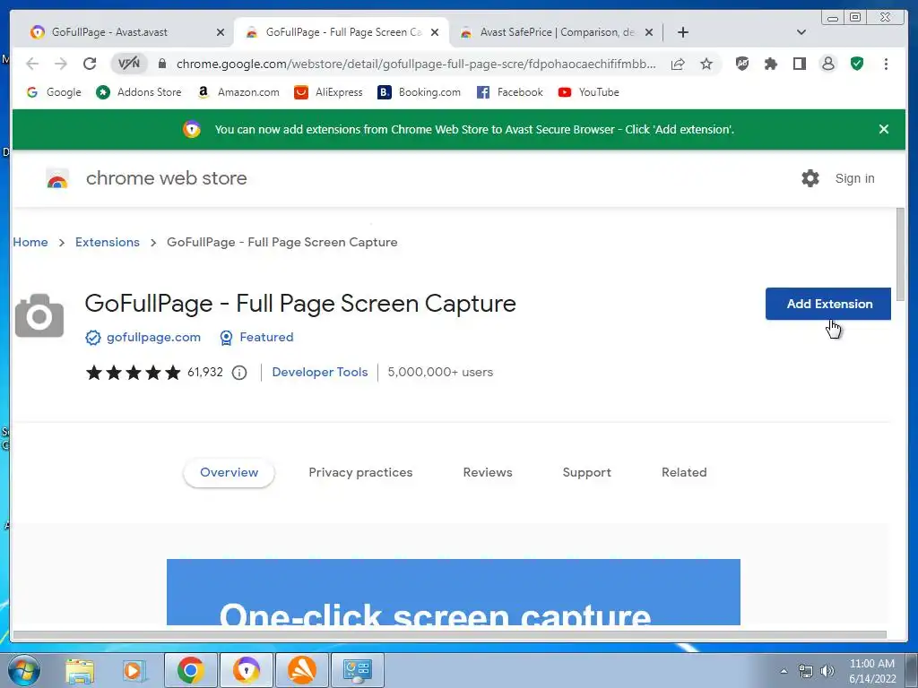This screenshot has width=918, height=688.
Task: Dismiss the green Avast notification banner
Action: tap(884, 129)
